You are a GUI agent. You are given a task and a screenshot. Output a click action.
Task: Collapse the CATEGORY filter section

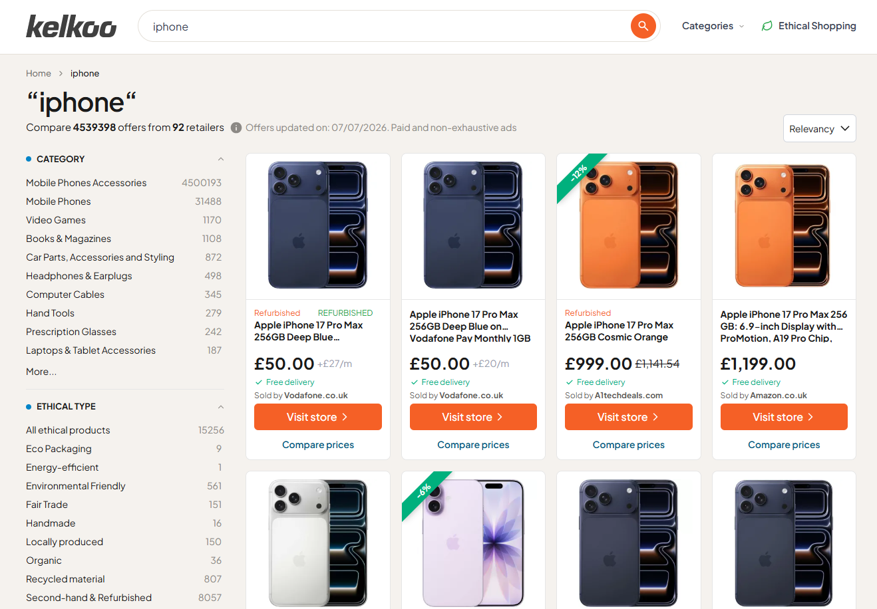(221, 159)
